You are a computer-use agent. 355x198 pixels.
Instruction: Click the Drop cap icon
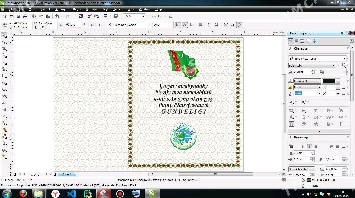coord(217,25)
